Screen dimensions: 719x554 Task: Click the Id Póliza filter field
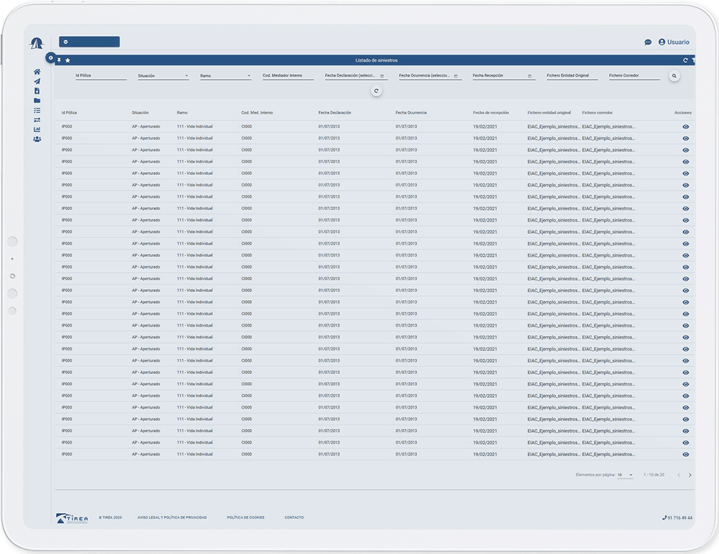(101, 76)
